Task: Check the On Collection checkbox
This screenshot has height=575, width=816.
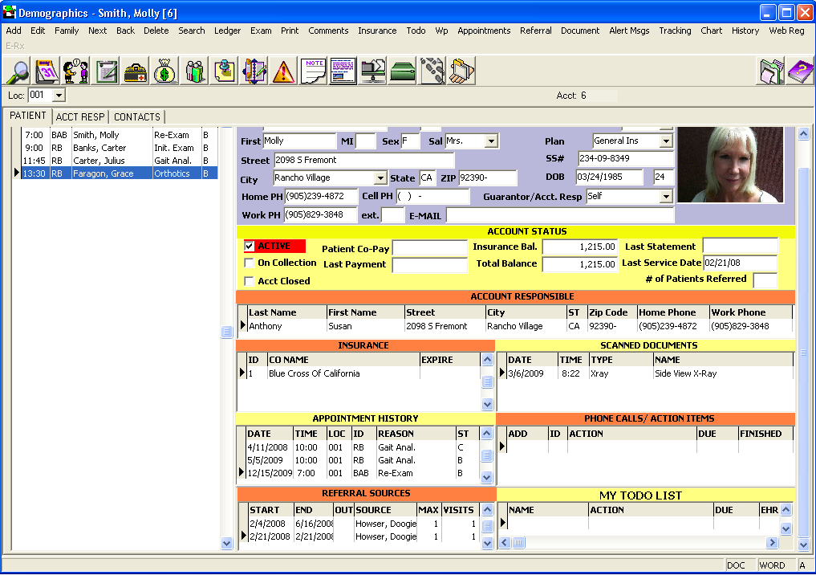Action: pos(250,263)
